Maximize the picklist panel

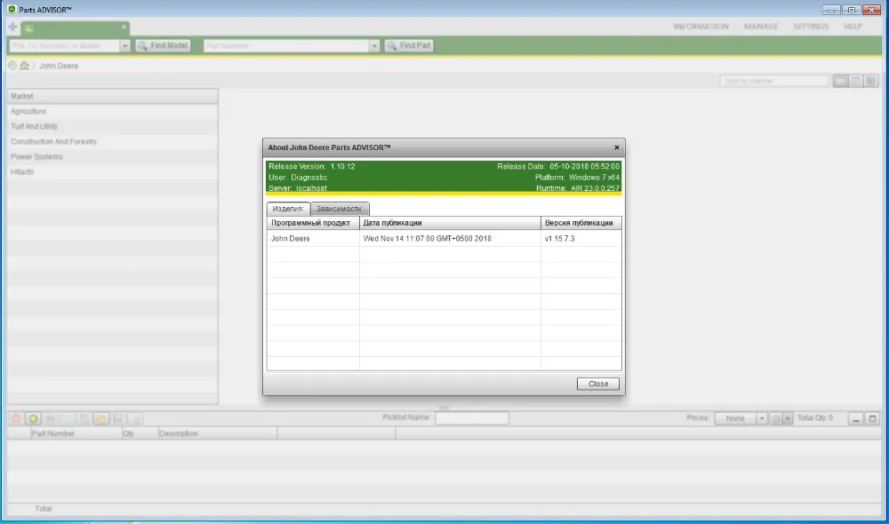[873, 418]
